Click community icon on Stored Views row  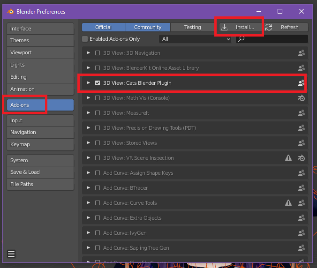[301, 143]
